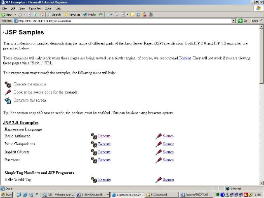
Task: Click the scrollbar up arrow
Action: [x=261, y=27]
